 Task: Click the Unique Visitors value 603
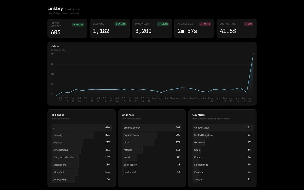pyautogui.click(x=55, y=32)
